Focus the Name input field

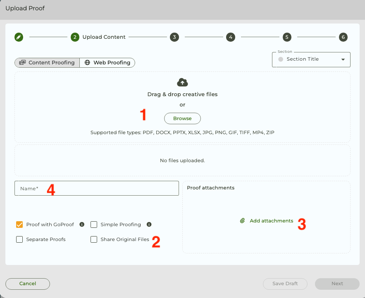click(x=97, y=188)
